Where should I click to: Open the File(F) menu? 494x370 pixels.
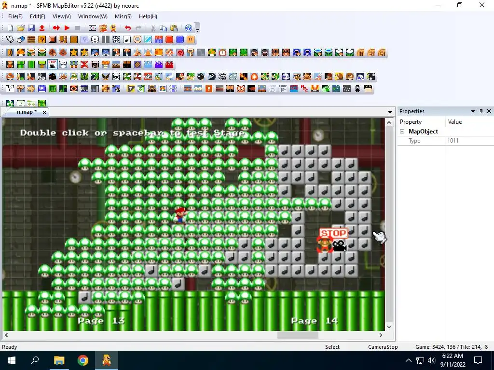15,16
